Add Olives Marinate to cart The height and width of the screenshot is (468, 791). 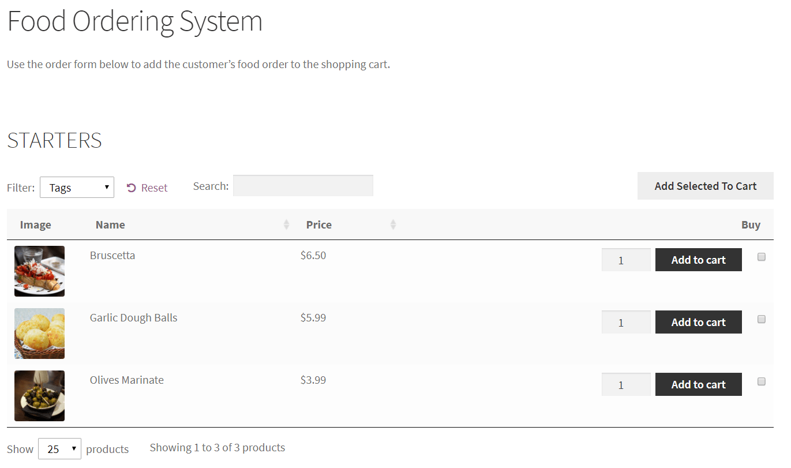(x=698, y=384)
